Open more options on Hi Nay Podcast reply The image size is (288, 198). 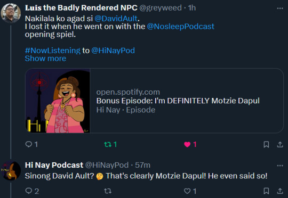coord(280,166)
